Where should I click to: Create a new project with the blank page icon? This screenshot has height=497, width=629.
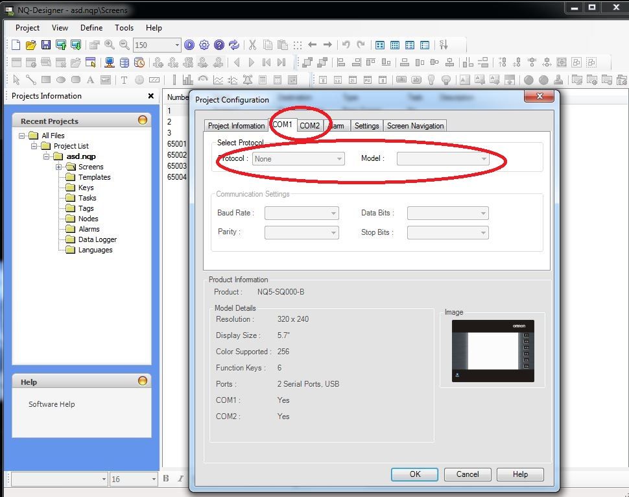pyautogui.click(x=16, y=45)
